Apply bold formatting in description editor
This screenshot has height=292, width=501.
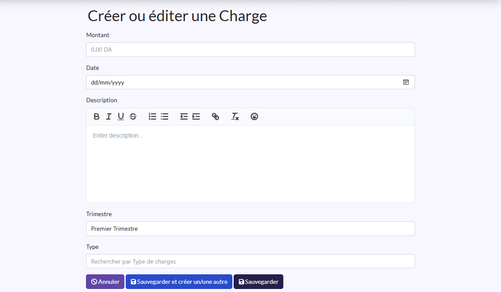[96, 116]
